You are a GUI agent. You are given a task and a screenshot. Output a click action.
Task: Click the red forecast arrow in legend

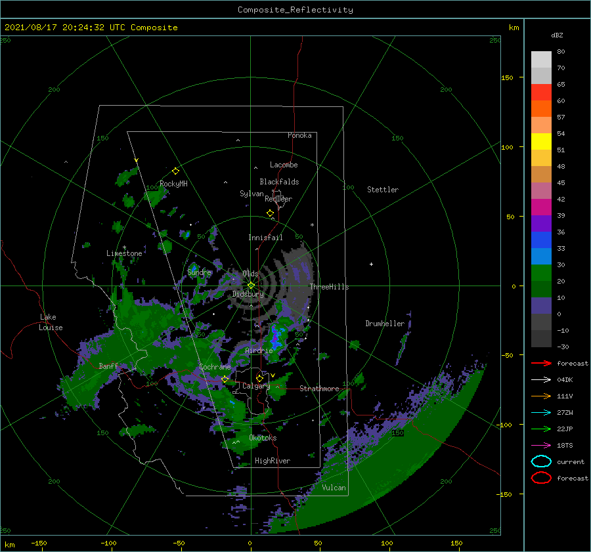tap(541, 363)
